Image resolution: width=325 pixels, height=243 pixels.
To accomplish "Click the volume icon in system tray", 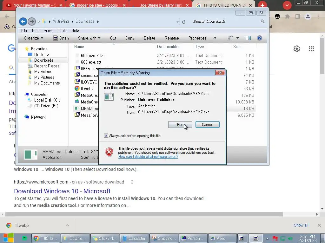I will point(290,239).
